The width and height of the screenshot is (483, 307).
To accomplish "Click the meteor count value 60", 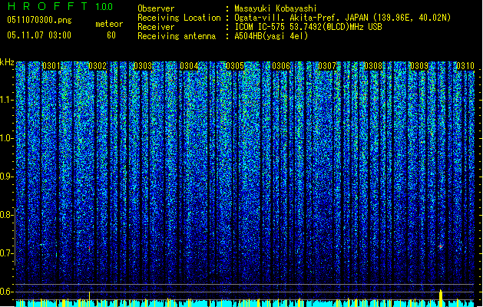I will (x=111, y=35).
